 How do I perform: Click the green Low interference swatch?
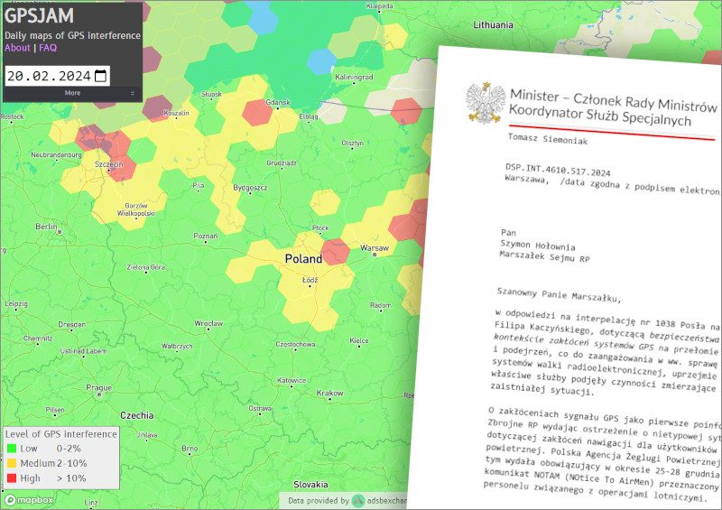(12, 449)
